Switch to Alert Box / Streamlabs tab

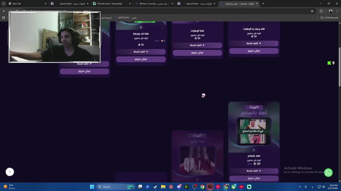point(112,4)
